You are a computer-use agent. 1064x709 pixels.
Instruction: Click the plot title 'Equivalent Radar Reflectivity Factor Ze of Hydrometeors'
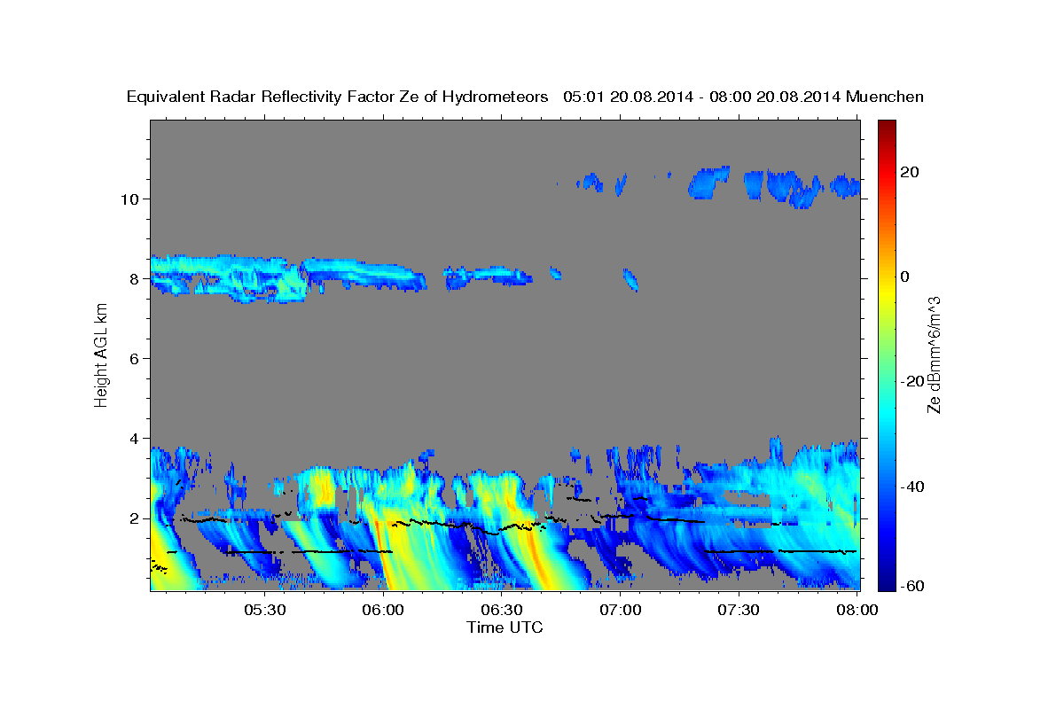337,97
